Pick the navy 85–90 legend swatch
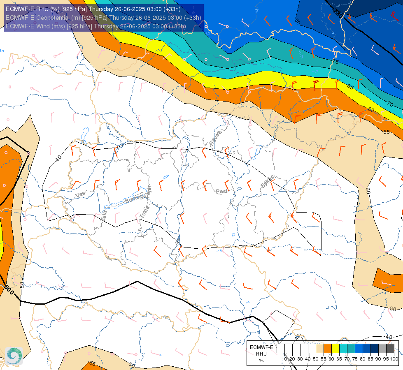403x370 pixels. 375,348
